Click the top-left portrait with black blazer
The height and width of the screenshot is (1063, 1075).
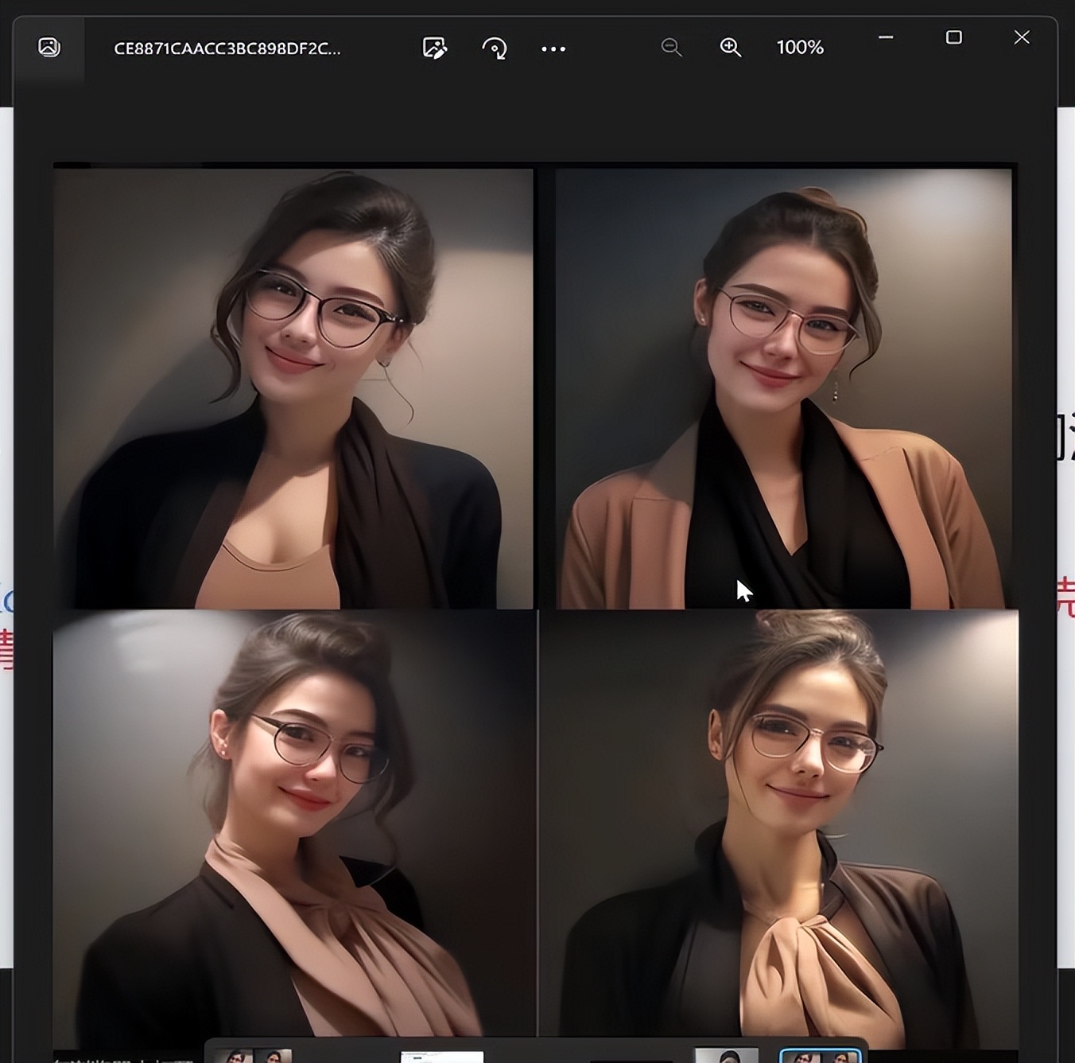[x=293, y=388]
